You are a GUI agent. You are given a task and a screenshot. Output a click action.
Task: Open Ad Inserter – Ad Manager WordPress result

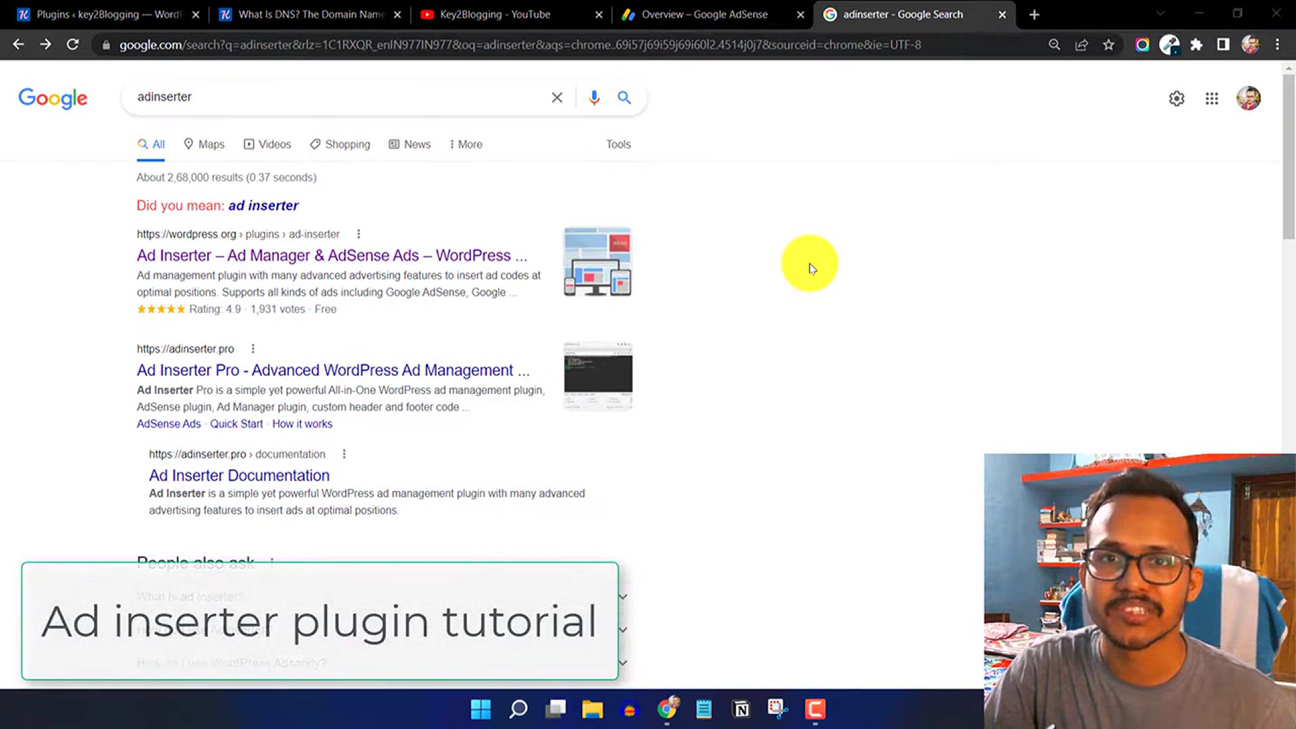[332, 256]
